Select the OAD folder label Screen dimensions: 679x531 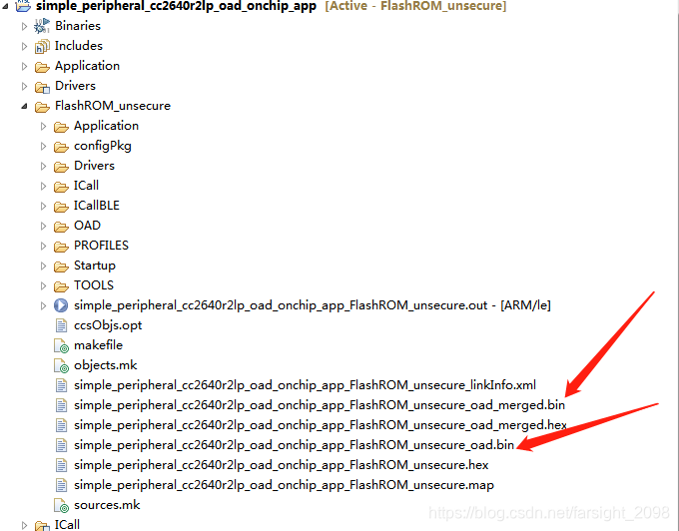pyautogui.click(x=87, y=226)
